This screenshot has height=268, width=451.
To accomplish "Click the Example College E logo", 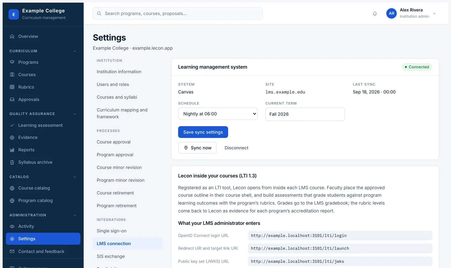I will click(14, 14).
